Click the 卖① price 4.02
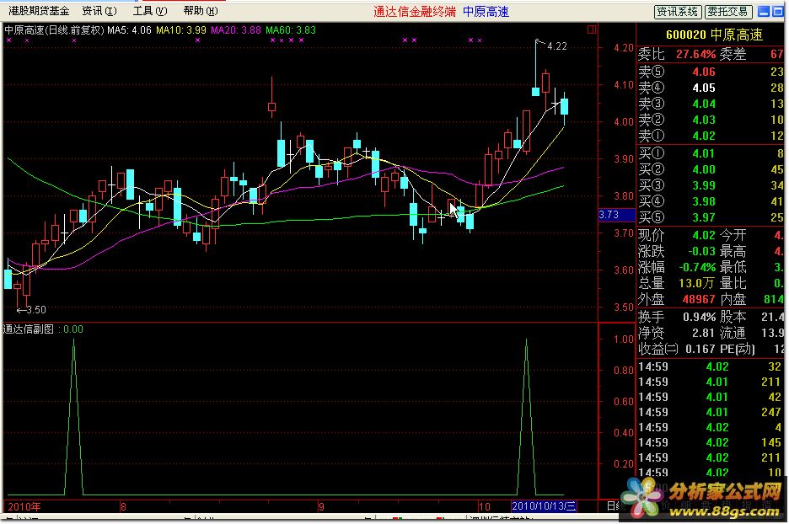This screenshot has height=524, width=789. point(704,136)
